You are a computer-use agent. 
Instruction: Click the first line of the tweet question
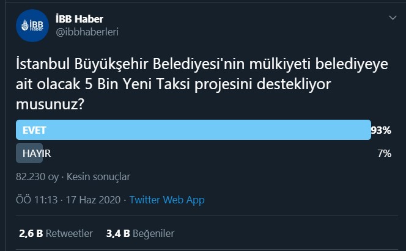(x=202, y=64)
